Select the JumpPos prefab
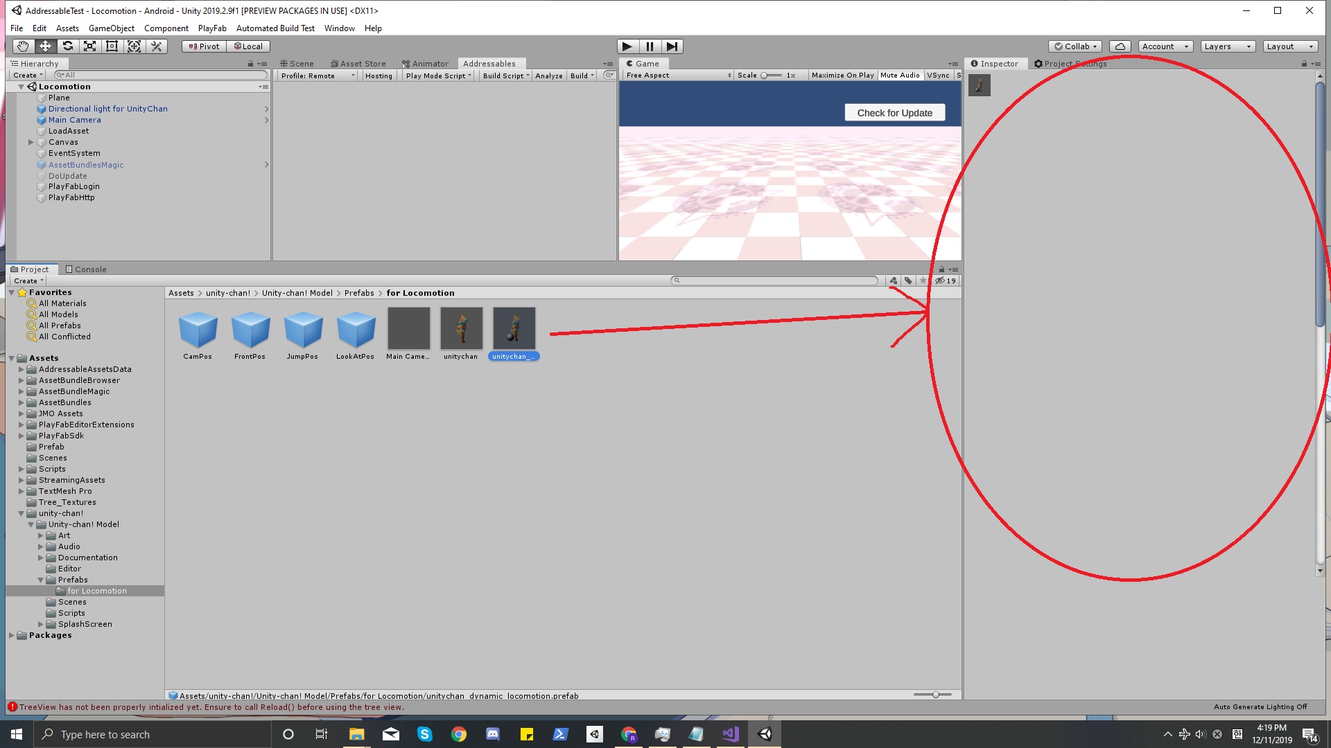The image size is (1331, 748). [302, 335]
